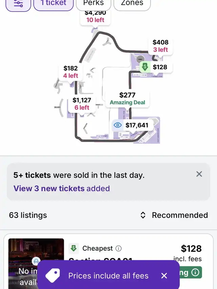Open the $128 listing thumbnail image

(x=36, y=264)
